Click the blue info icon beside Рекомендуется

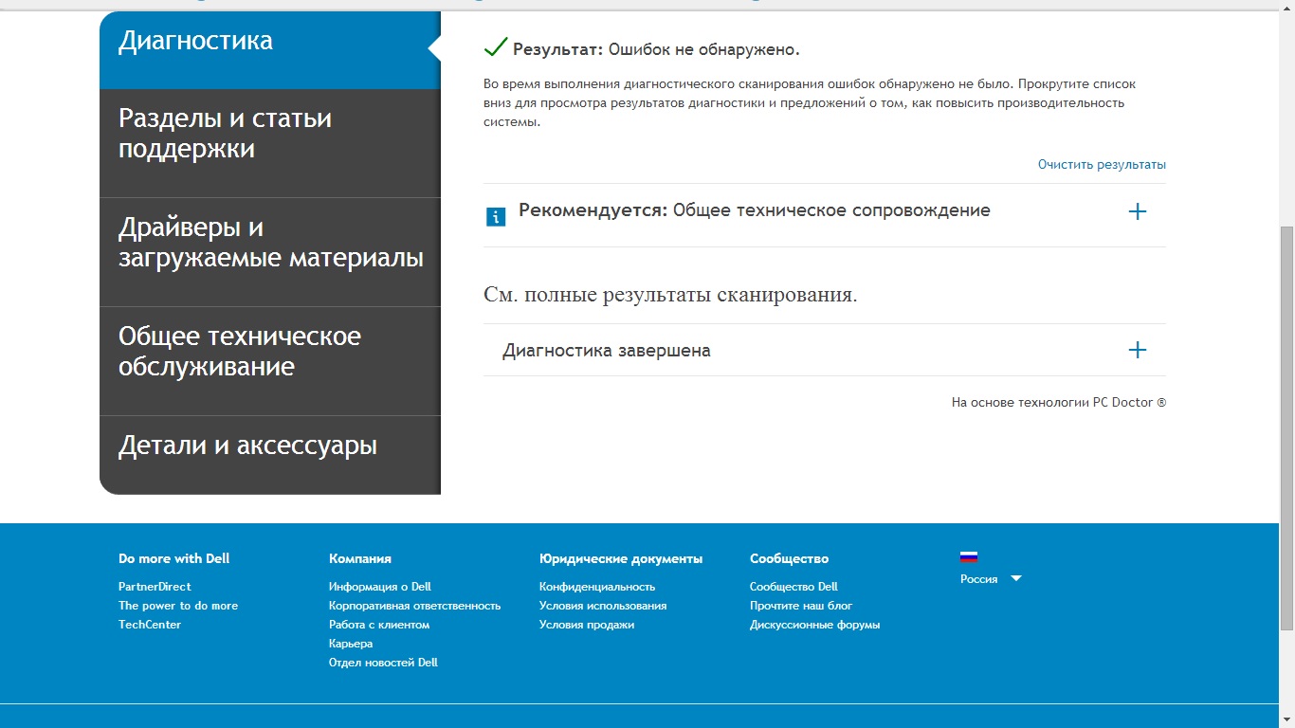tap(495, 217)
